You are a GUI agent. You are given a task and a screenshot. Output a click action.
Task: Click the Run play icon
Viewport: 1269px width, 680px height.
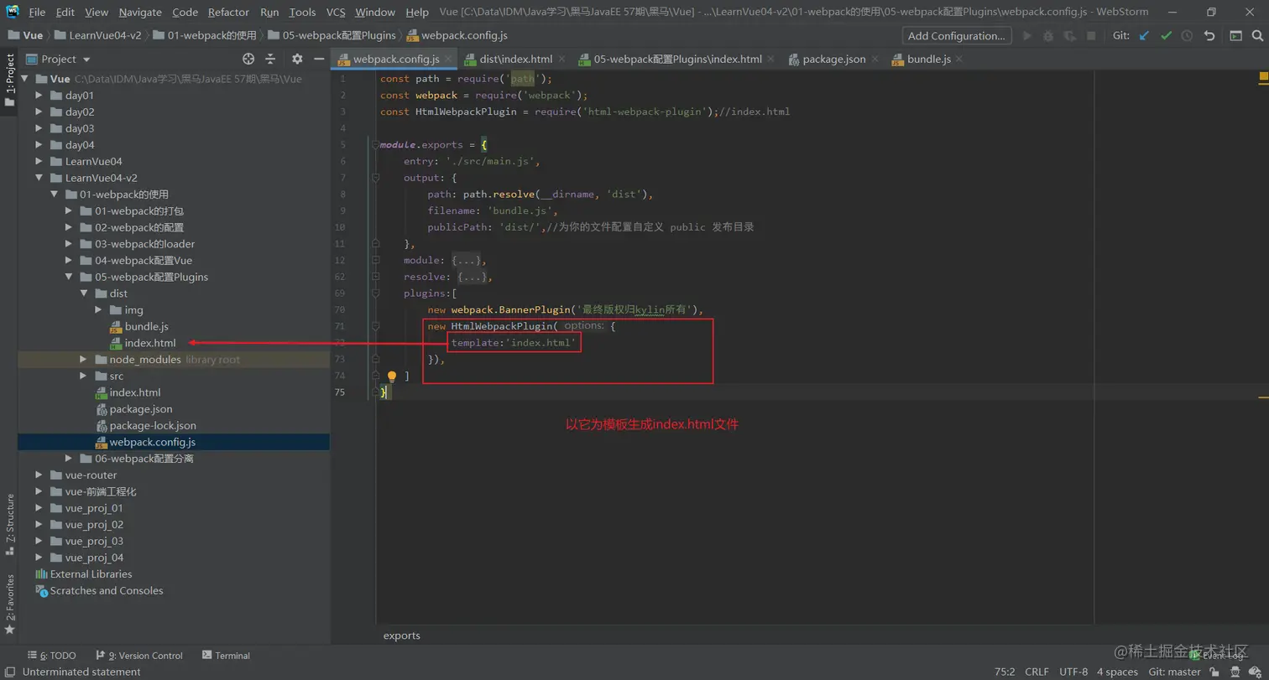click(1027, 36)
